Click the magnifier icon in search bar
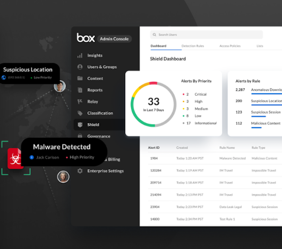Screen dimensions: 282x249 click(x=155, y=35)
